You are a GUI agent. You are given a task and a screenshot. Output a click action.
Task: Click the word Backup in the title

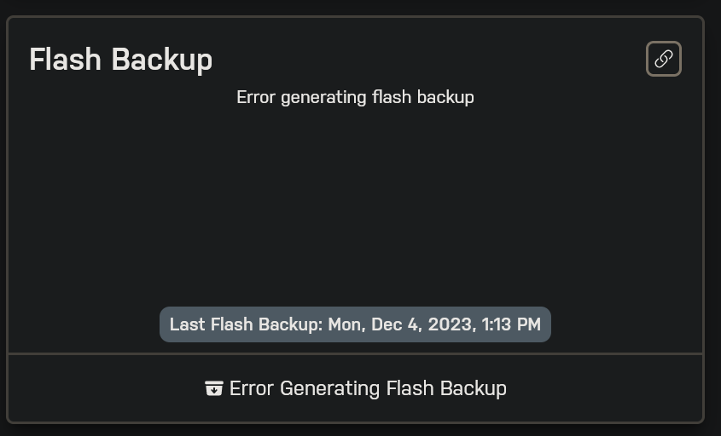coord(162,60)
